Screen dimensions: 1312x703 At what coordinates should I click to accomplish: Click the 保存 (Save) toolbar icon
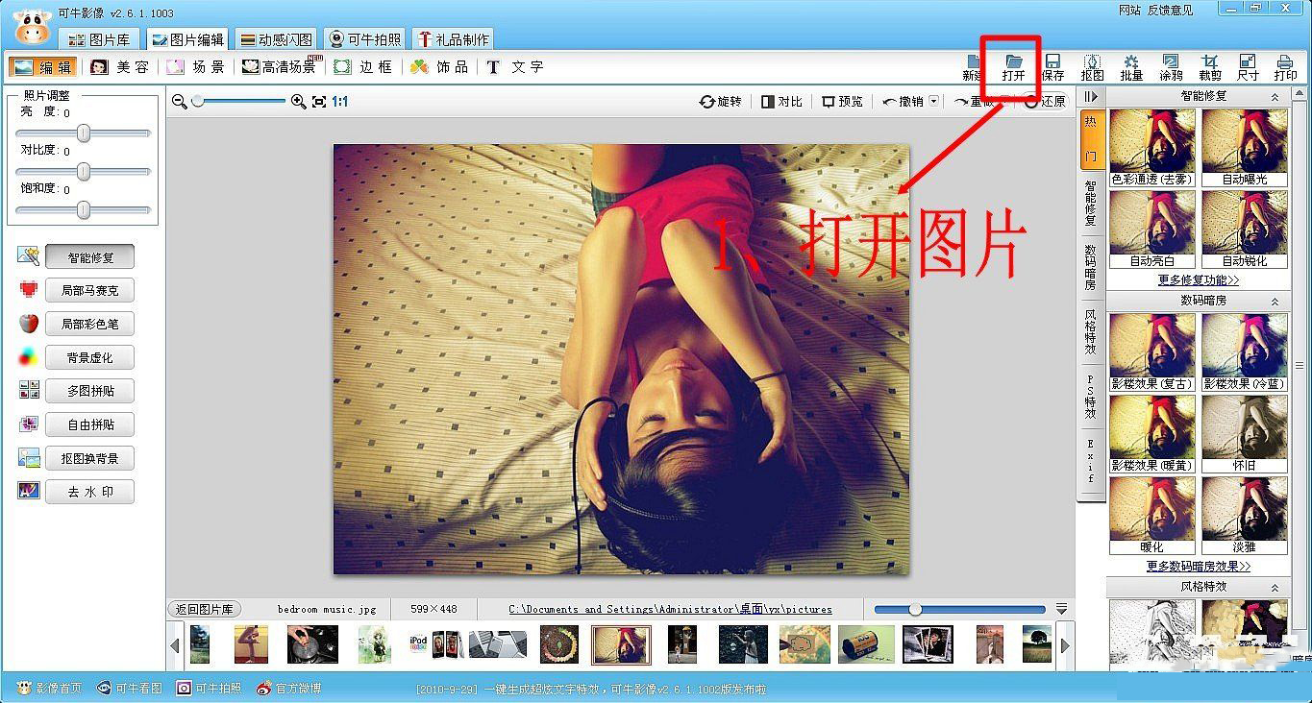click(1052, 66)
